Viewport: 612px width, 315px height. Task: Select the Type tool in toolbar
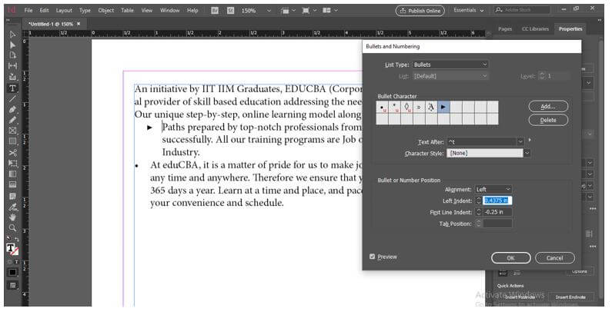coord(12,88)
